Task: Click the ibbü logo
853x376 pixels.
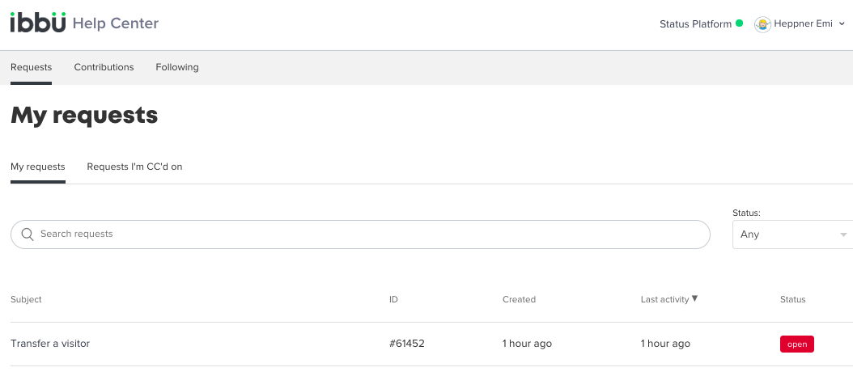Action: (x=38, y=23)
